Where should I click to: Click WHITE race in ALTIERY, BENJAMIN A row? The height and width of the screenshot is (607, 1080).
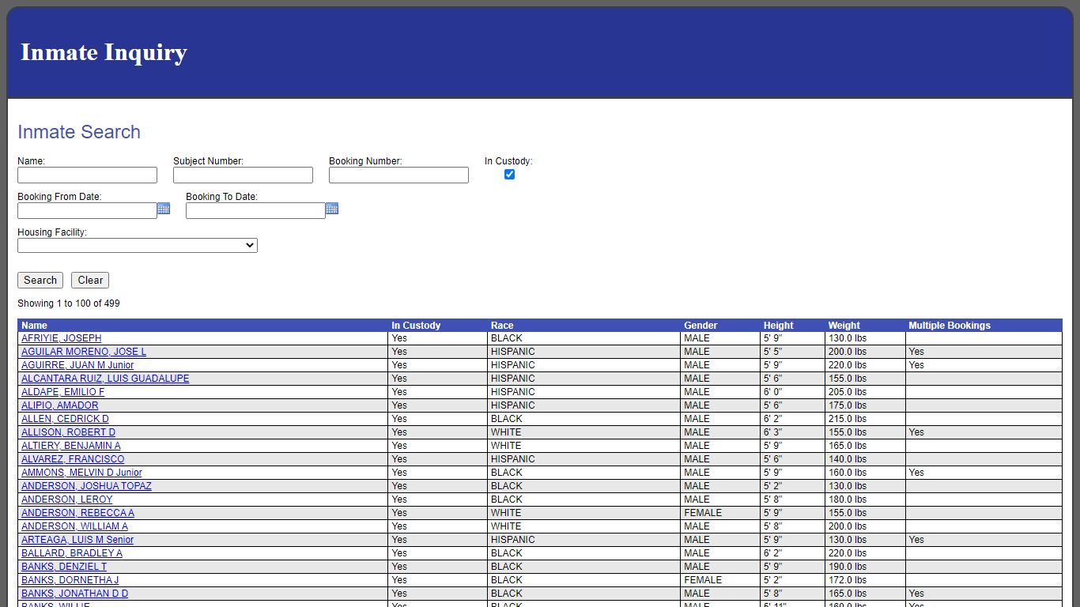point(506,446)
